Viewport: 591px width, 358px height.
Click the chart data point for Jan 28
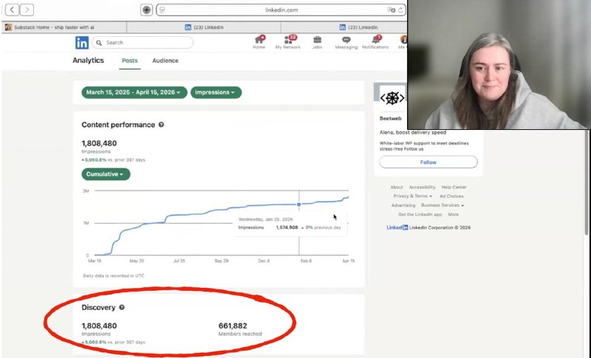pos(299,204)
